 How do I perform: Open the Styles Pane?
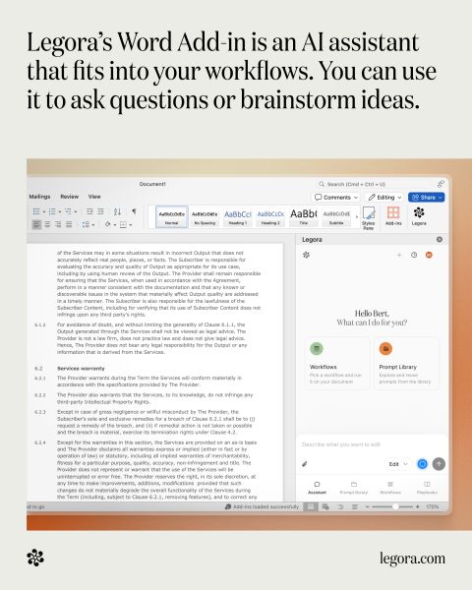click(368, 217)
